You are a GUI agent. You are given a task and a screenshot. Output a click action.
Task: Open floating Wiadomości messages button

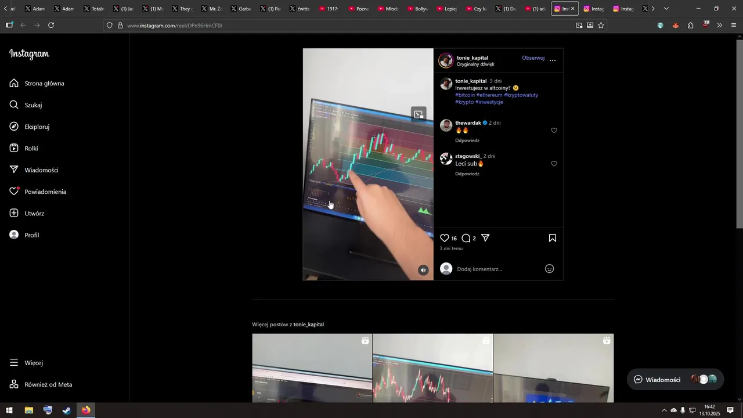click(676, 380)
